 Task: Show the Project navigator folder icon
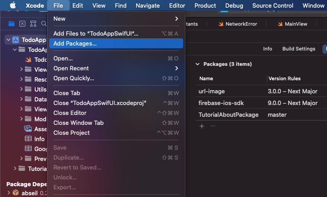pos(11,24)
